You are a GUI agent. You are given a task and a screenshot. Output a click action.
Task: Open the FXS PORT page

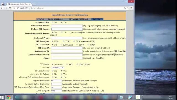(x=97, y=19)
